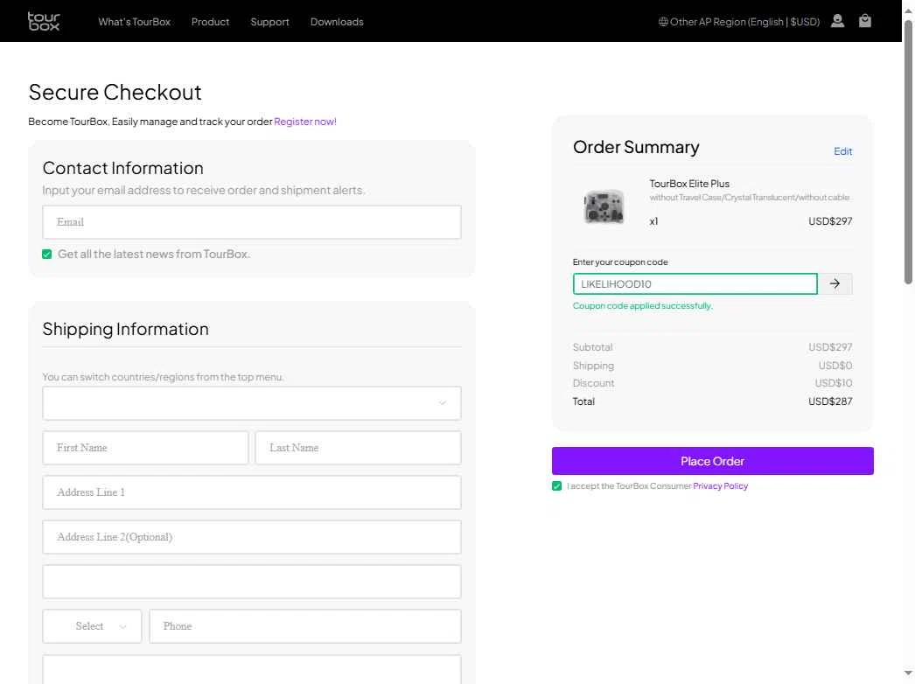The width and height of the screenshot is (915, 684).
Task: Open the shopping bag cart icon
Action: 865,21
